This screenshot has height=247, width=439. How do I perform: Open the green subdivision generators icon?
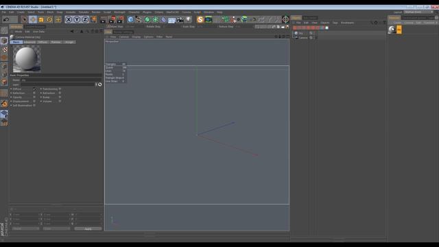pos(147,19)
